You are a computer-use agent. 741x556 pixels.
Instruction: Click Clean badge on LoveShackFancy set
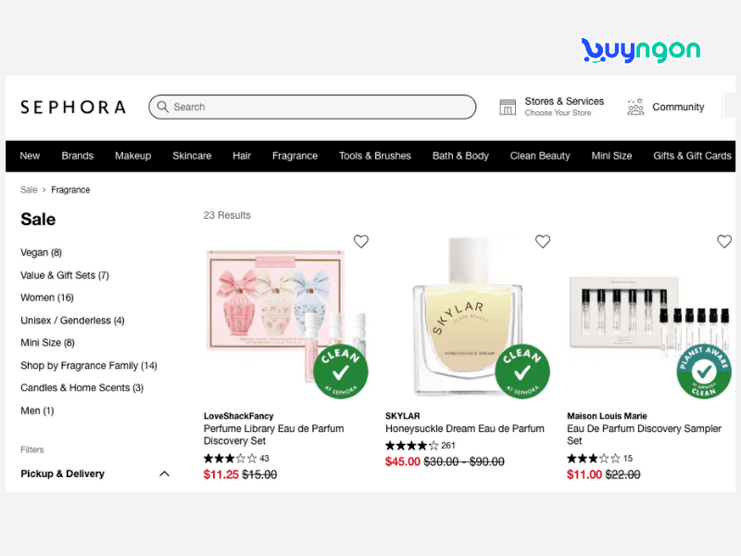341,372
